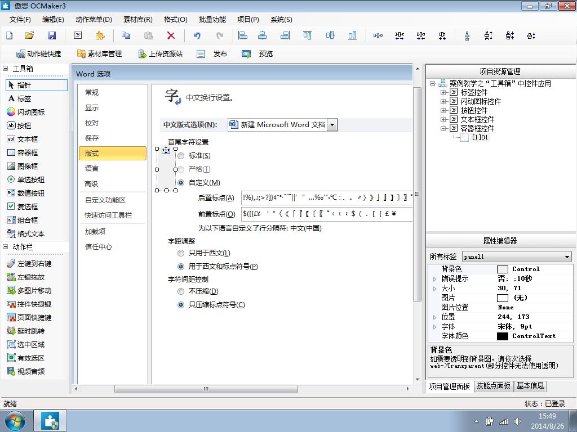577x432 pixels.
Task: Expand the 标签控件 tree node
Action: [x=443, y=92]
